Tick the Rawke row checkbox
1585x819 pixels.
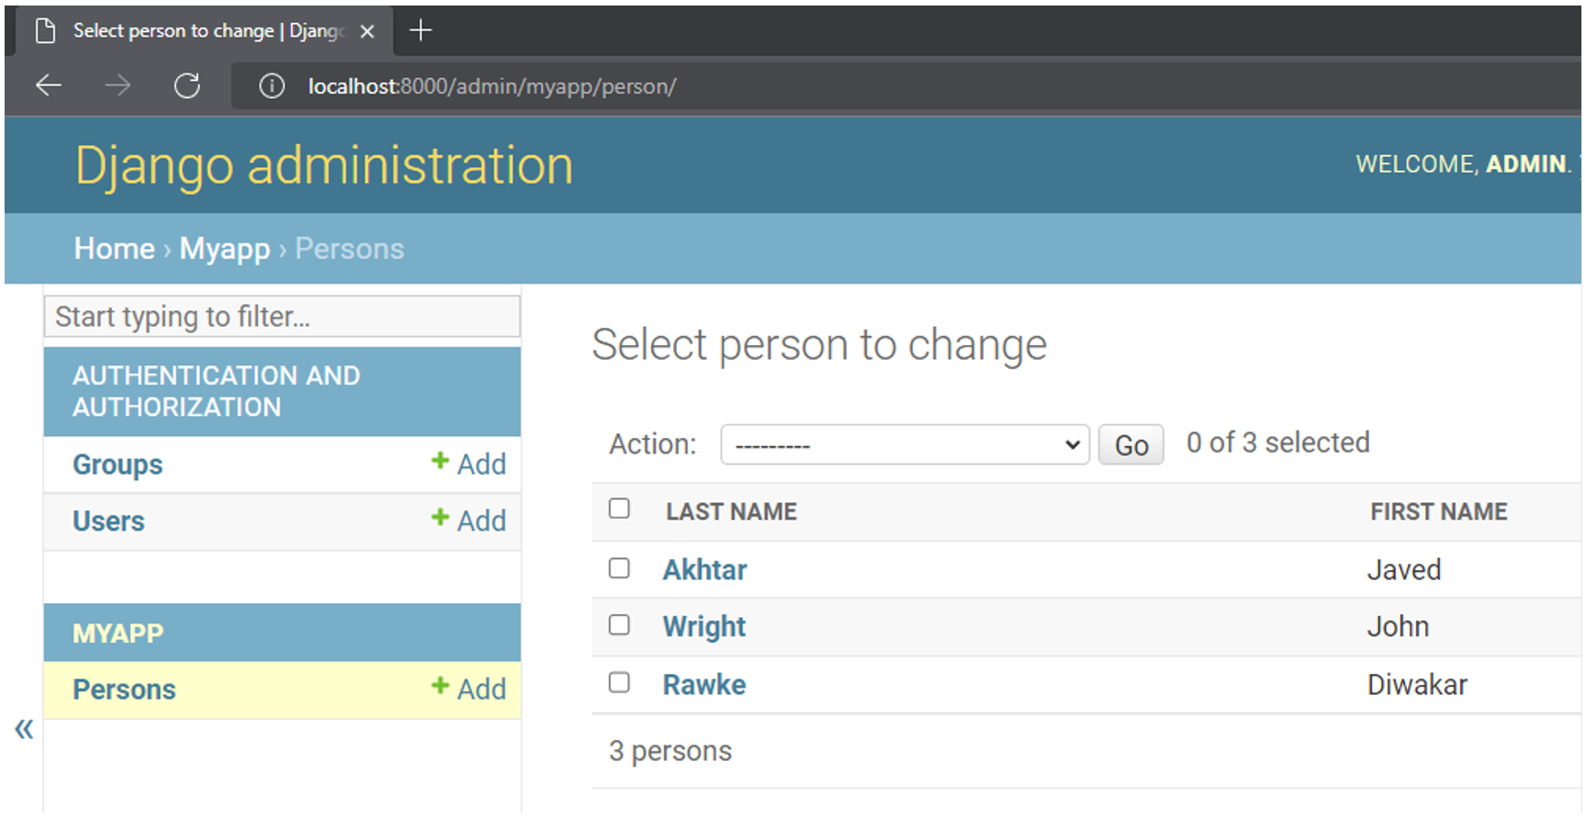(620, 682)
